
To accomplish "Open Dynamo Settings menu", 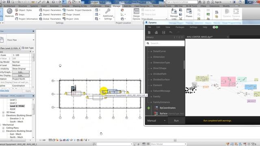I will click(x=193, y=27).
